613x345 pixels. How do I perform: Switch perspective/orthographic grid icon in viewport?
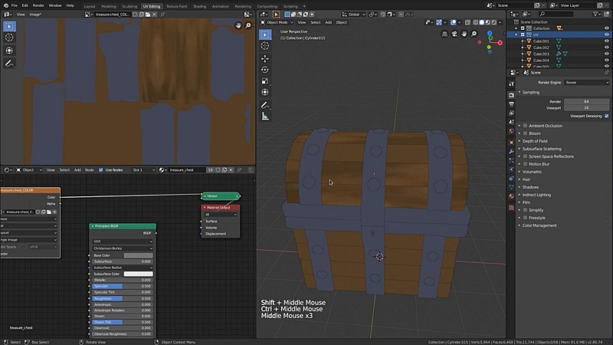click(x=444, y=34)
